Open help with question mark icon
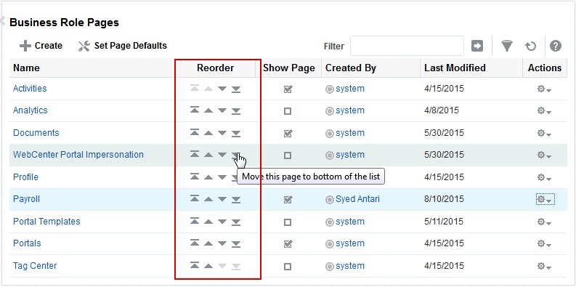Screen dimensions: 576x287 point(556,46)
